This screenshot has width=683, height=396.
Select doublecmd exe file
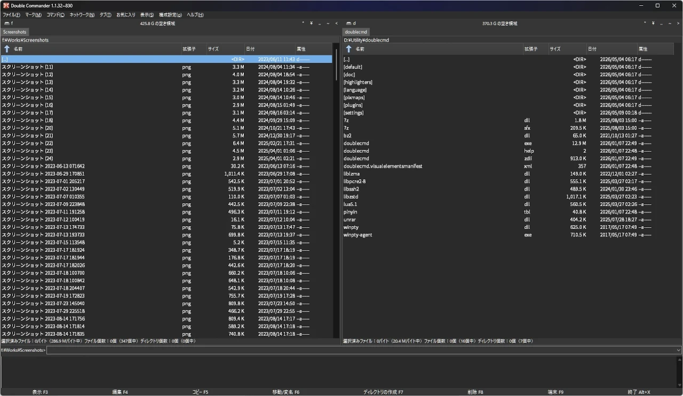point(508,143)
